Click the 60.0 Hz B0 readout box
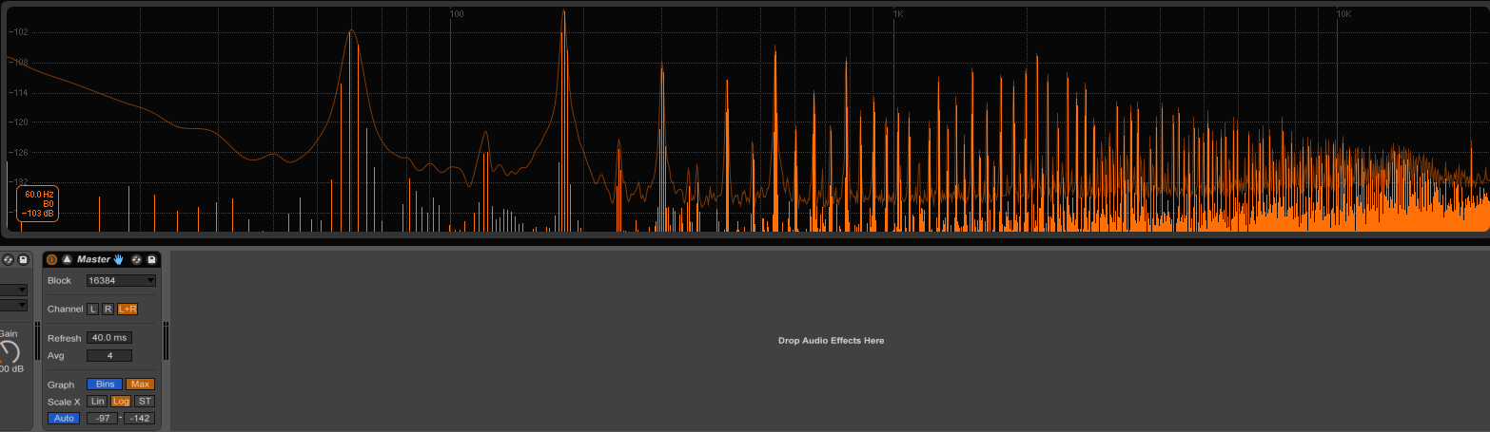 38,203
